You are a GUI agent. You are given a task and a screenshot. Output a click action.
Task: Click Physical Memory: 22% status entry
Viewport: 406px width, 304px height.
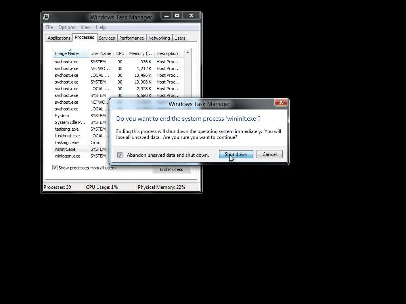[162, 187]
